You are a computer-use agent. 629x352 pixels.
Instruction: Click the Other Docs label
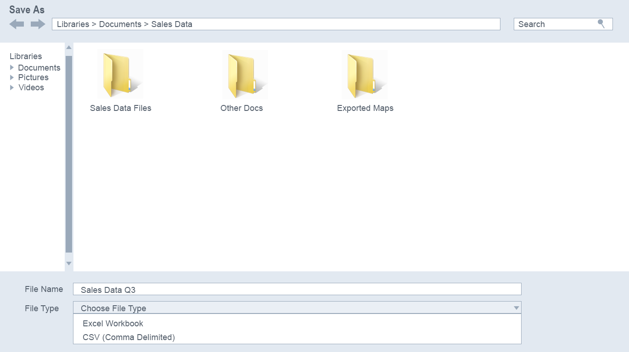tap(241, 108)
